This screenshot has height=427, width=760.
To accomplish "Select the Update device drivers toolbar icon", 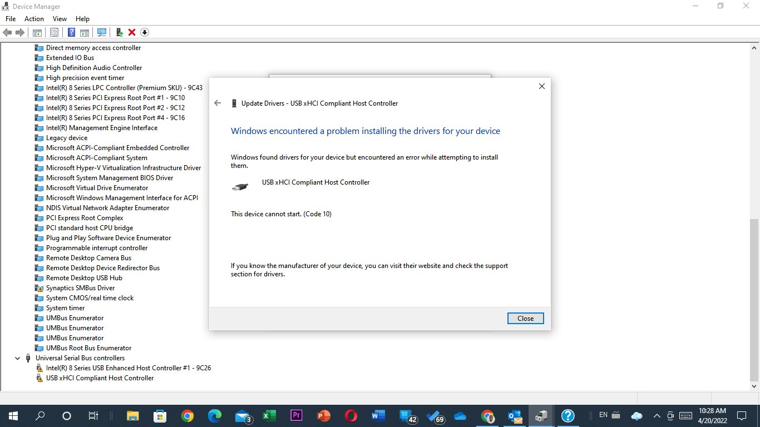I will tap(119, 32).
